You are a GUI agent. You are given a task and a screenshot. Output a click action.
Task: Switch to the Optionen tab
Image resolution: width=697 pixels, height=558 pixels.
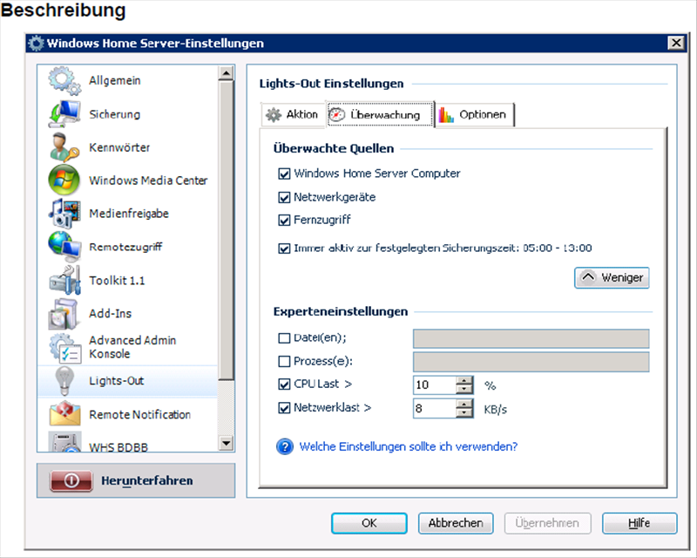coord(476,114)
